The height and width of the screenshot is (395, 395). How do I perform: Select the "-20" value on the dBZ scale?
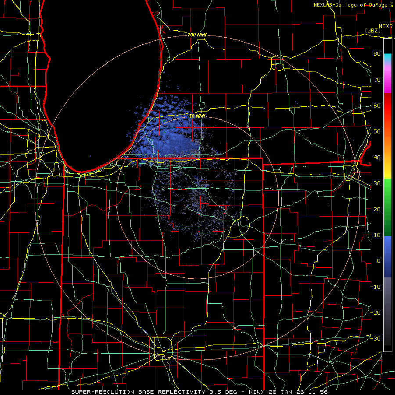click(x=375, y=312)
